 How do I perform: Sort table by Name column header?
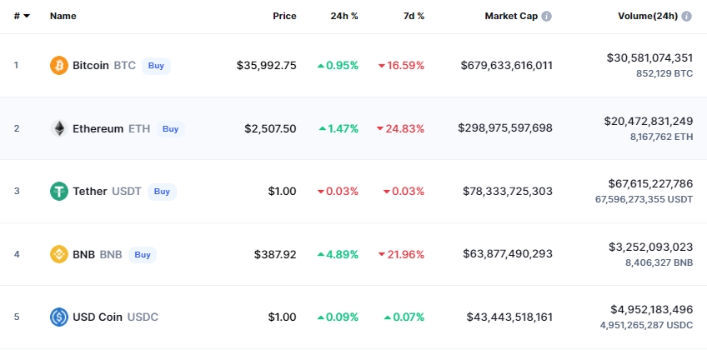tap(63, 17)
